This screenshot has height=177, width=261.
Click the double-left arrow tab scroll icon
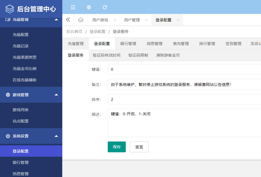[68, 20]
